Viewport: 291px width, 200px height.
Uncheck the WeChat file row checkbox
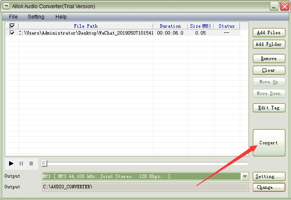coord(12,33)
